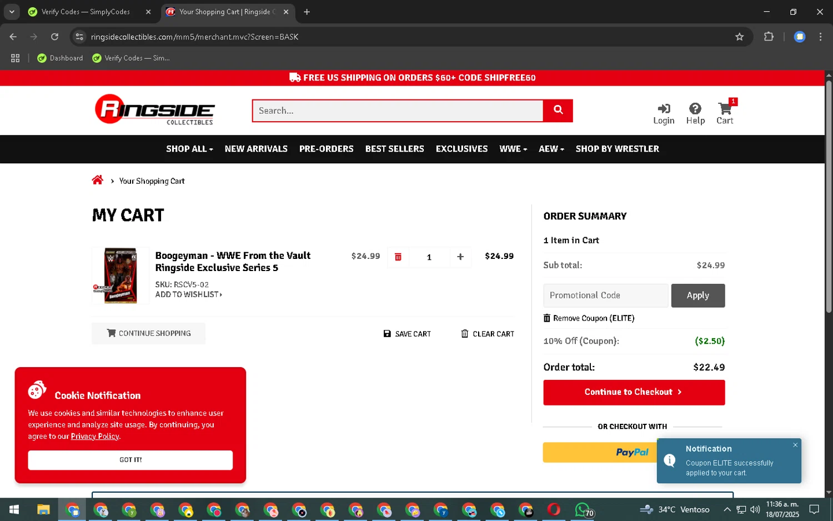The height and width of the screenshot is (521, 833).
Task: Open File Explorer from taskbar
Action: tap(43, 509)
